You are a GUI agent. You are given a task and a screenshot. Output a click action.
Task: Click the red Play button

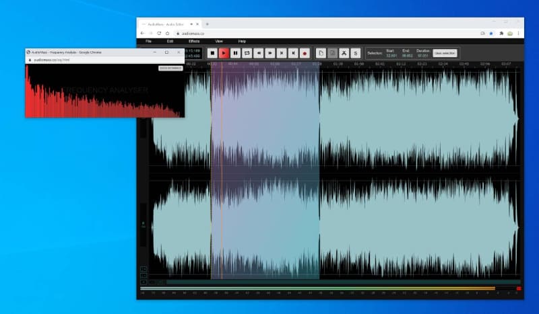point(224,53)
